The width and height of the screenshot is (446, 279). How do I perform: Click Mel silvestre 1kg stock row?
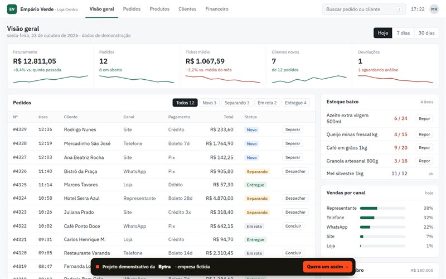coord(380,174)
